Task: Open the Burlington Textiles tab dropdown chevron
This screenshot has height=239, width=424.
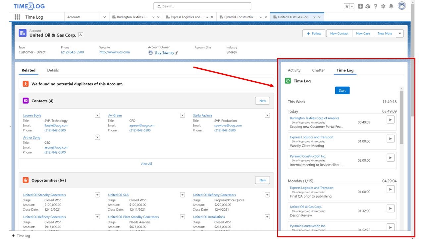Action: pyautogui.click(x=153, y=17)
